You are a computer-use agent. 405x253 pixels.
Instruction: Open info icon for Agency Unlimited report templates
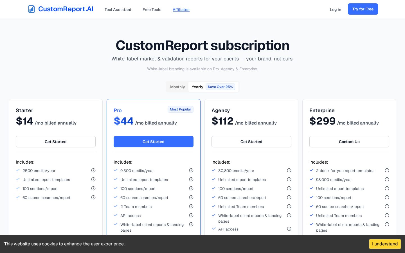point(289,179)
